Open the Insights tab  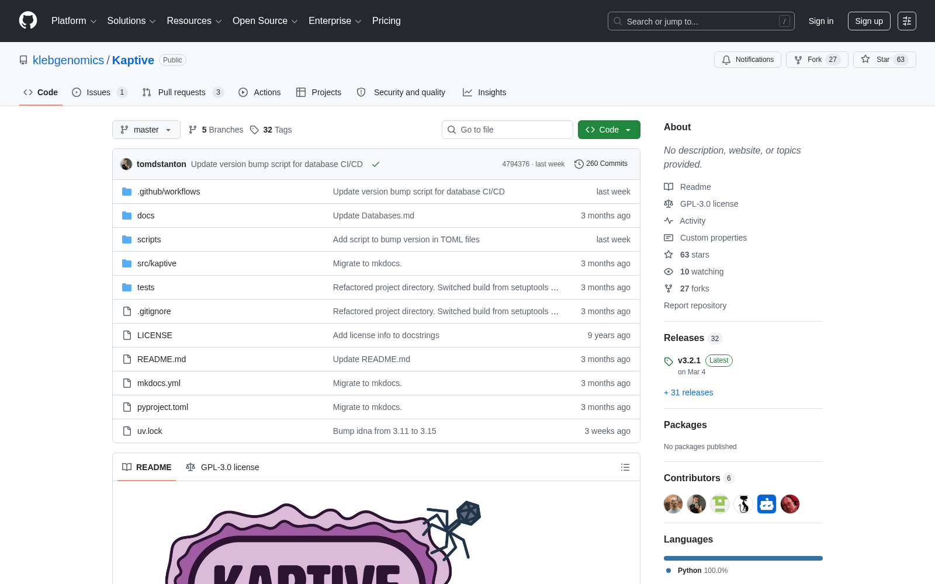click(x=484, y=92)
